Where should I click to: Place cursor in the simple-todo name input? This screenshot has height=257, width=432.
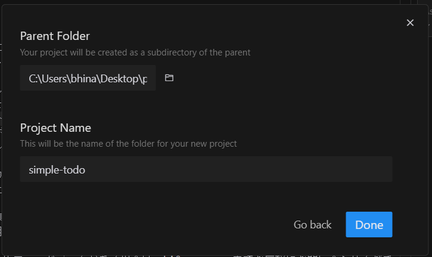click(x=206, y=169)
